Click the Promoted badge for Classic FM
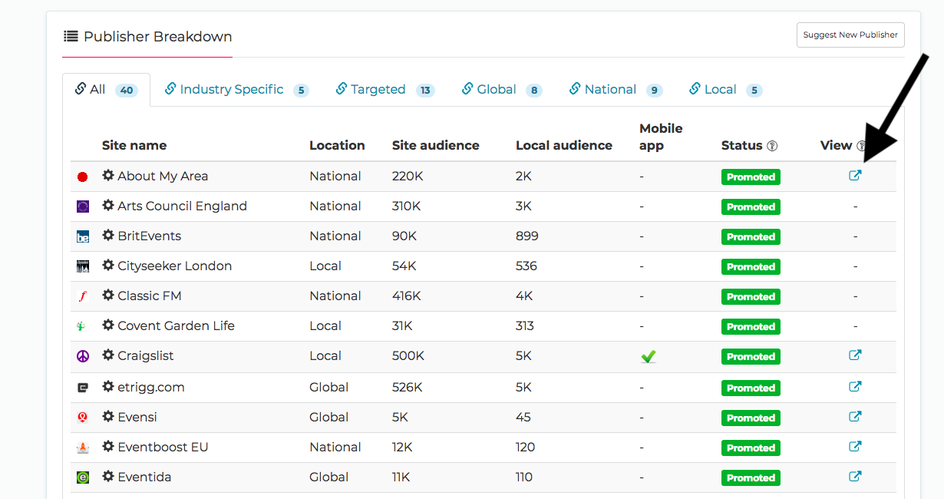The width and height of the screenshot is (944, 499). point(751,296)
